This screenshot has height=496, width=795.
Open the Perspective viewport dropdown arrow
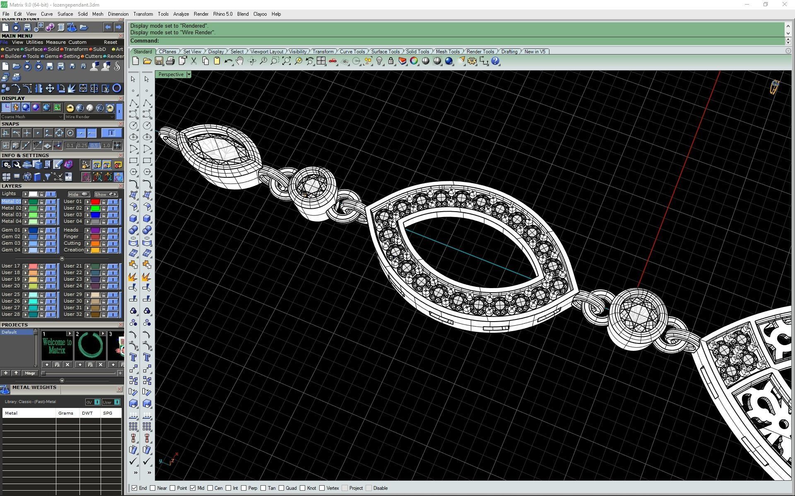189,74
